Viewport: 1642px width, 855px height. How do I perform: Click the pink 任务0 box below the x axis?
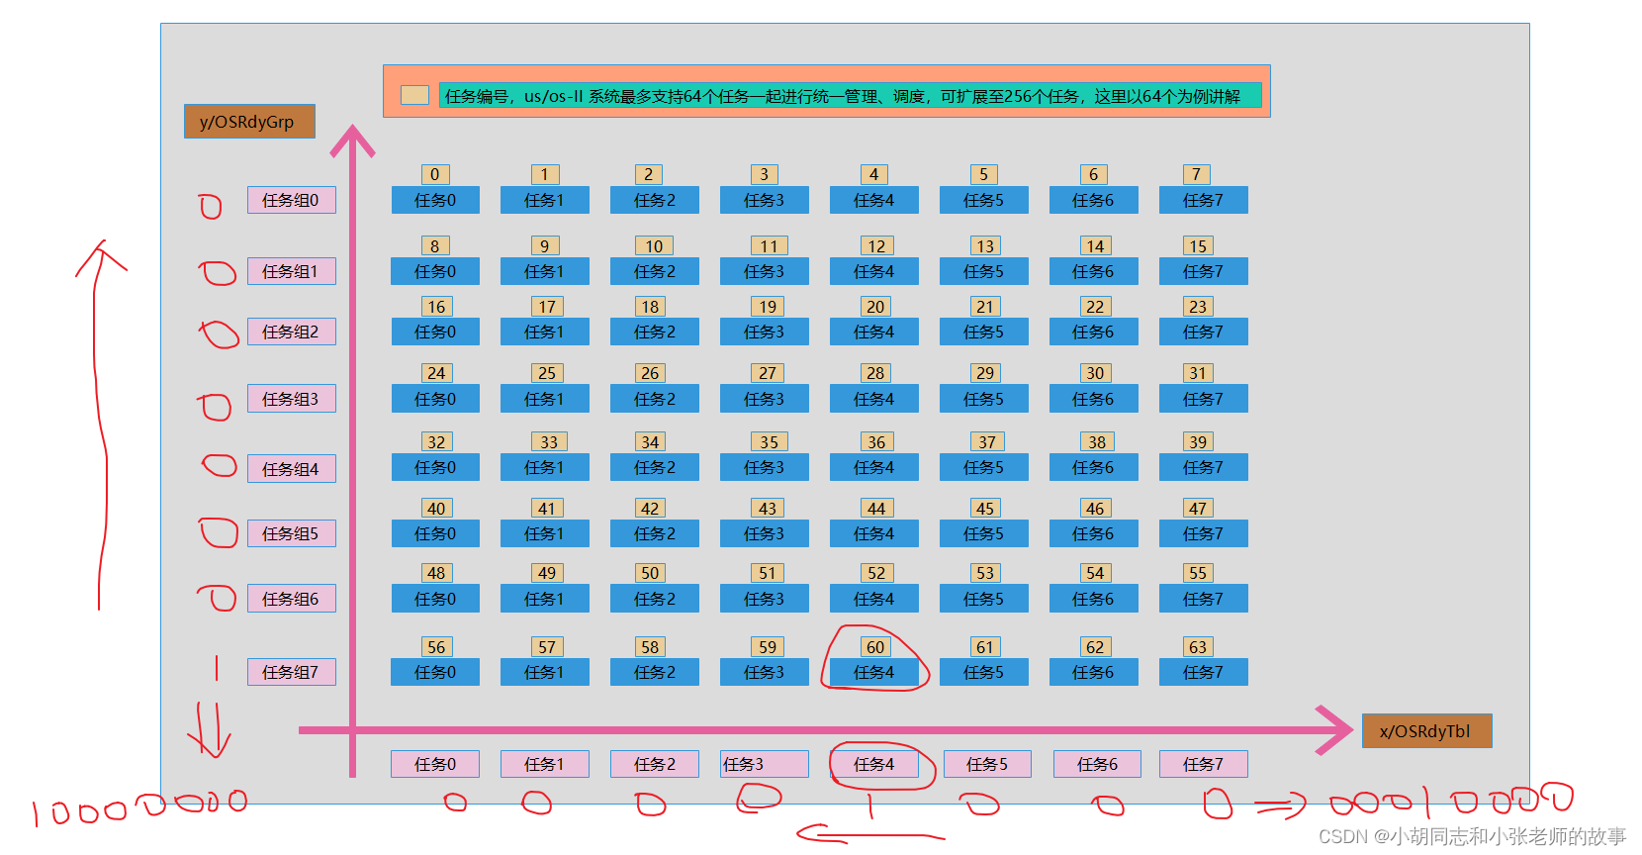435,764
